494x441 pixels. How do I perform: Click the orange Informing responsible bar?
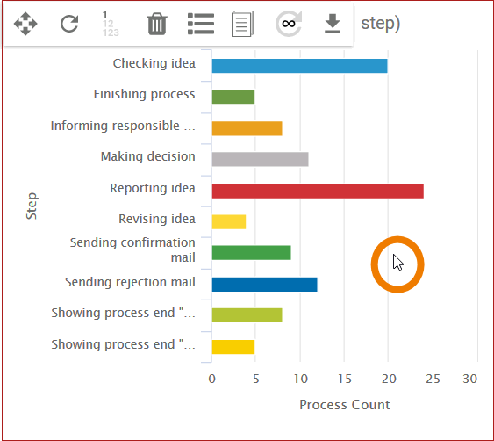click(x=247, y=128)
